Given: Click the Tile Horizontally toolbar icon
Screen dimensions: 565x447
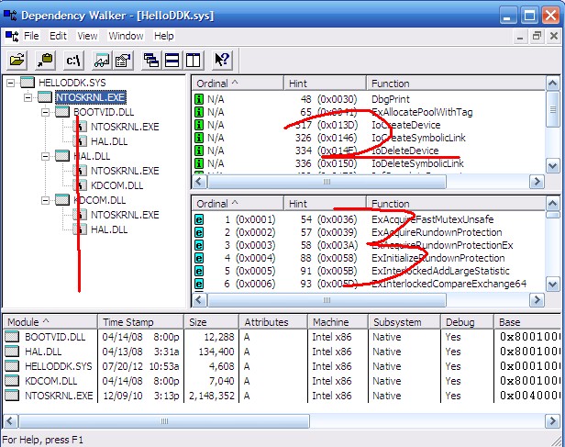Looking at the screenshot, I should 172,61.
